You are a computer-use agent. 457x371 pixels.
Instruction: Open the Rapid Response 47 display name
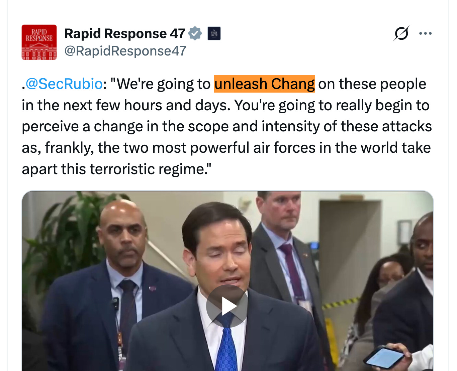coord(125,33)
